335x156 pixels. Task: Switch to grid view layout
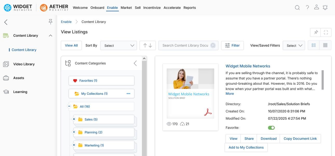pyautogui.click(x=325, y=45)
